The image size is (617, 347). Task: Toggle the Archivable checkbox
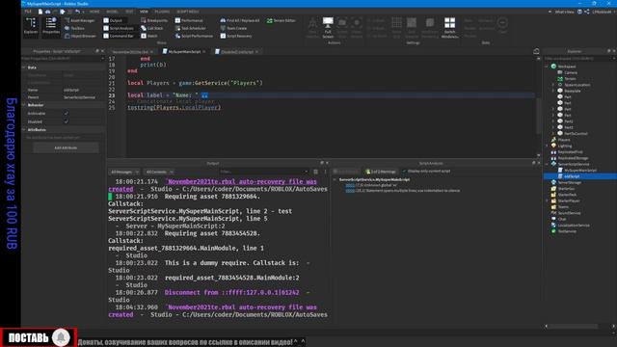[67, 114]
